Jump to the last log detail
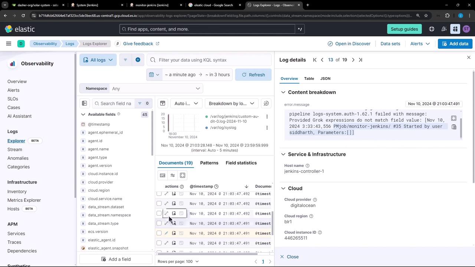Screen dimensions: 475x267 click(360, 60)
